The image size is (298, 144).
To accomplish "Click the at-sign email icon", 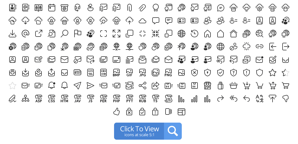I will (x=25, y=34).
